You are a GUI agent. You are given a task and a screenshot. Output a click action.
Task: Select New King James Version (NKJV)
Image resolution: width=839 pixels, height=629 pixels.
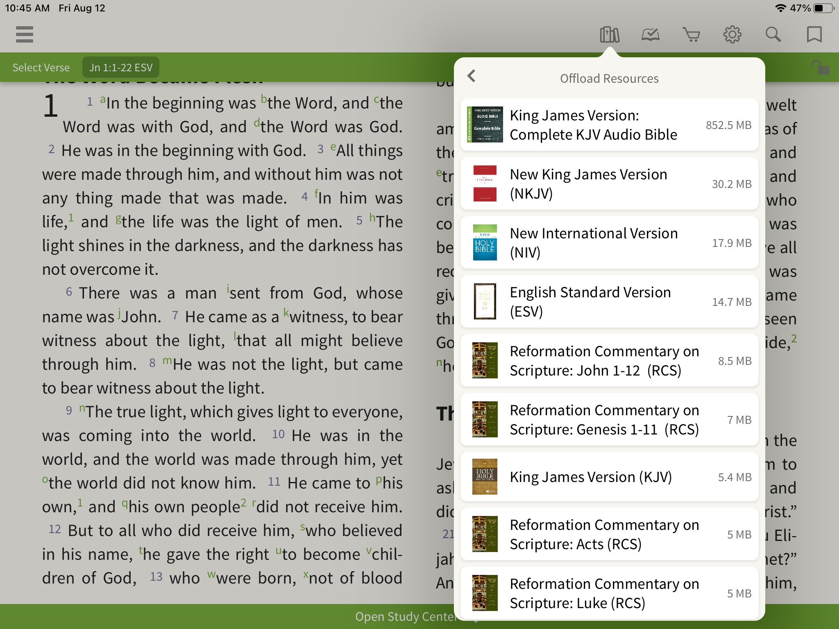(610, 184)
